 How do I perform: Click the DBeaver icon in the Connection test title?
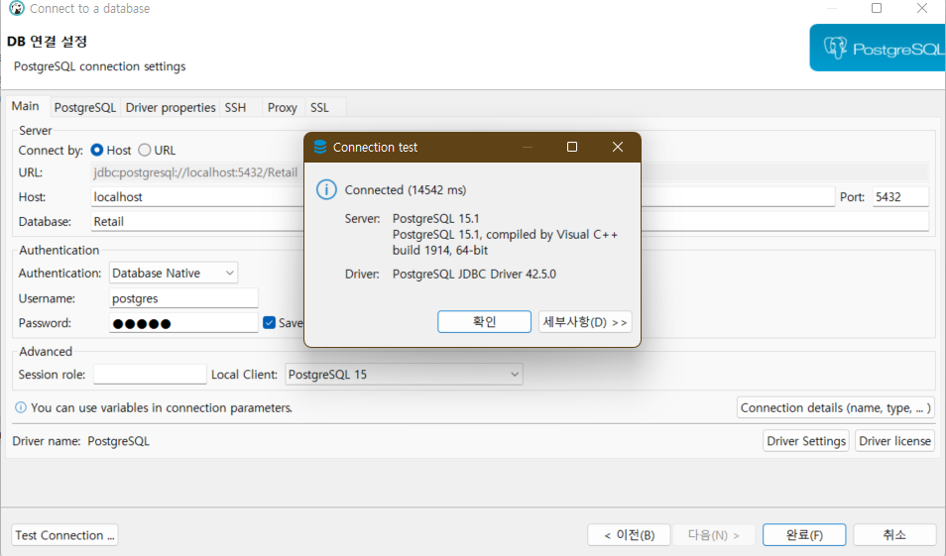(x=320, y=147)
